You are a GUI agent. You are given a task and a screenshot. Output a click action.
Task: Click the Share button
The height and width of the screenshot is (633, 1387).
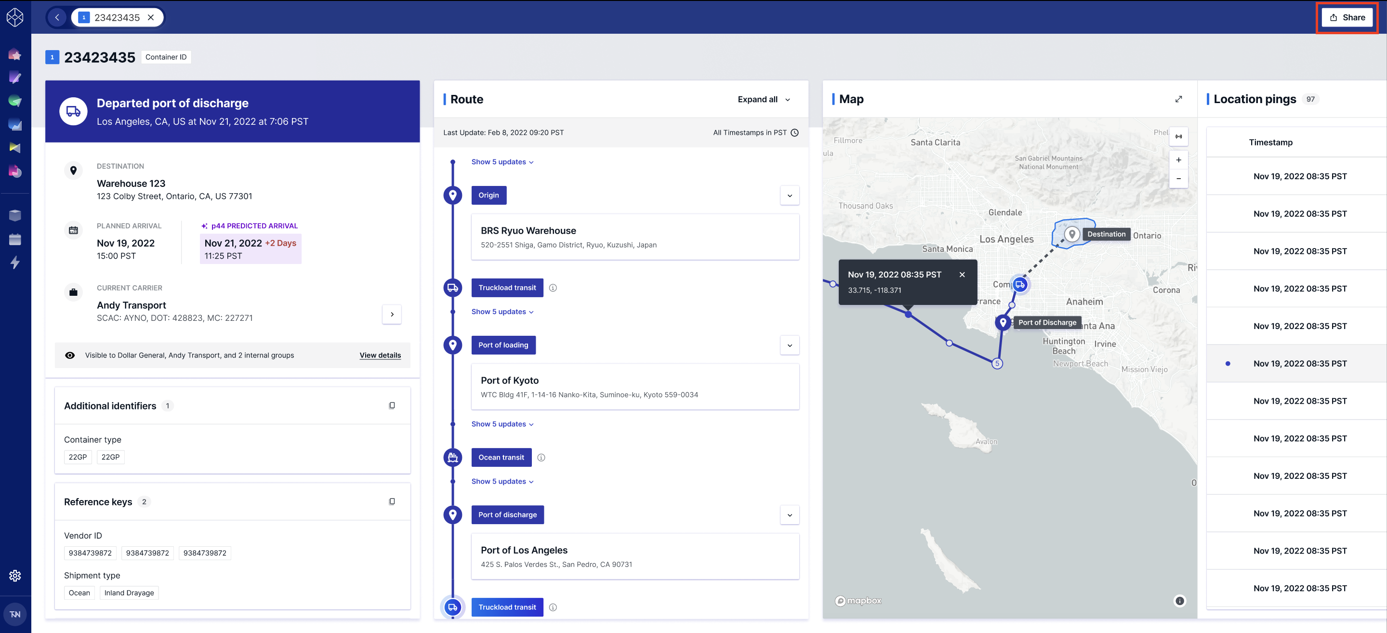click(1347, 17)
